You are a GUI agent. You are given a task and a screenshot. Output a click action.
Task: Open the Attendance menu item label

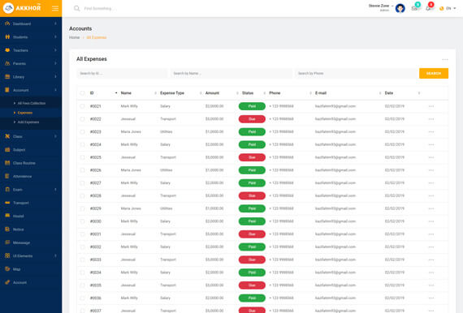(22, 176)
